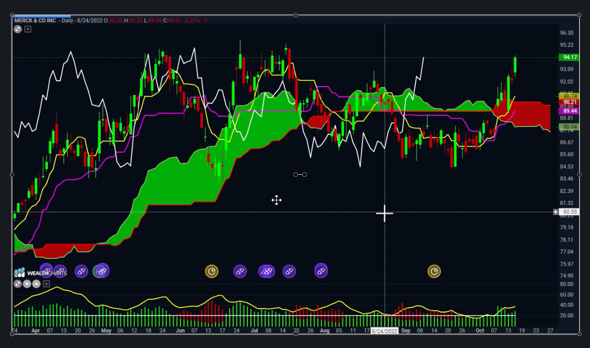The height and width of the screenshot is (348, 590).
Task: Open the analyst rating marker near Jun 24
Action: click(x=240, y=271)
